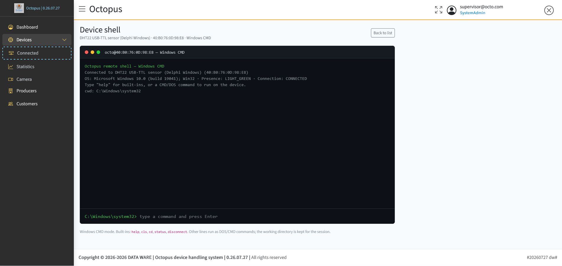This screenshot has height=266, width=562.
Task: Click the Customers people icon
Action: point(11,104)
